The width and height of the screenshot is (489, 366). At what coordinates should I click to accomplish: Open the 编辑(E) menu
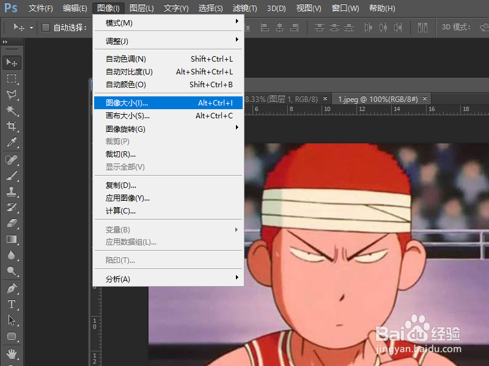(75, 8)
